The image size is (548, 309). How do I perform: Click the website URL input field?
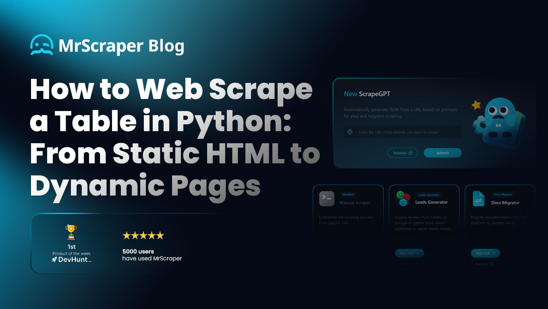(403, 132)
